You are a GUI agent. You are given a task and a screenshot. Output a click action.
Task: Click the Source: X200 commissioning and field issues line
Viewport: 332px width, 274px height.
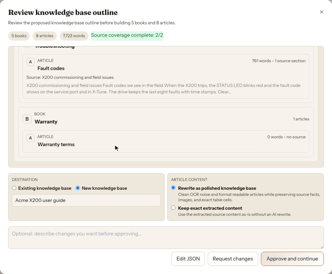click(x=70, y=77)
